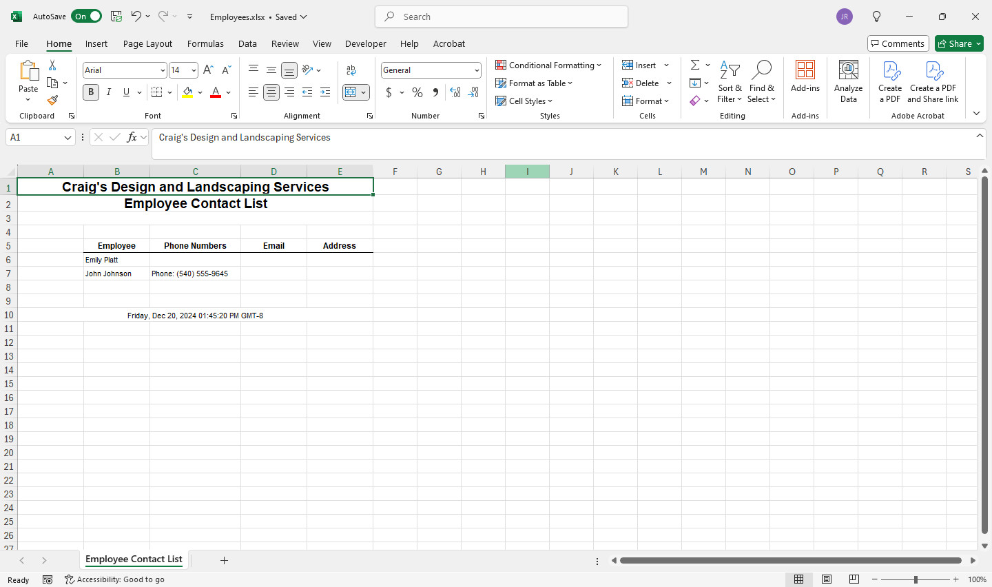Add a new sheet with plus button
This screenshot has height=587, width=992.
click(x=224, y=560)
